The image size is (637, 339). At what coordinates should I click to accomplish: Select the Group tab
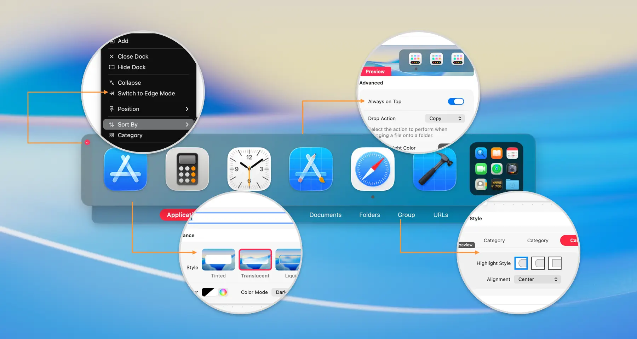(406, 215)
